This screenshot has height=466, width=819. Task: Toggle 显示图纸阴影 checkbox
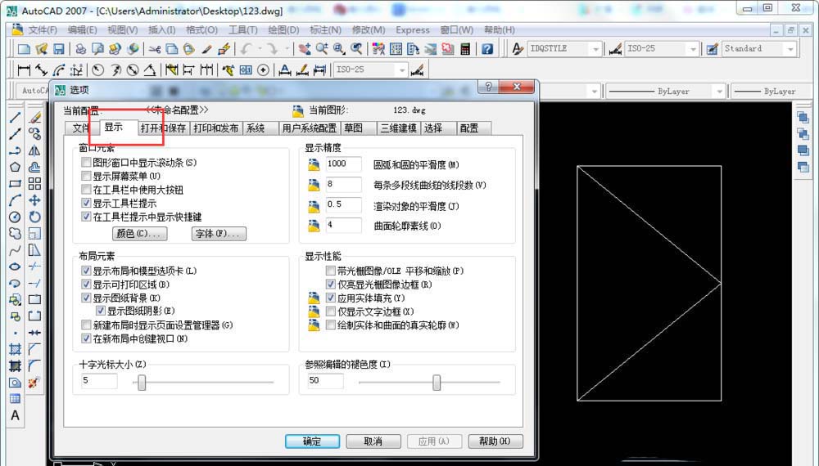pyautogui.click(x=101, y=311)
